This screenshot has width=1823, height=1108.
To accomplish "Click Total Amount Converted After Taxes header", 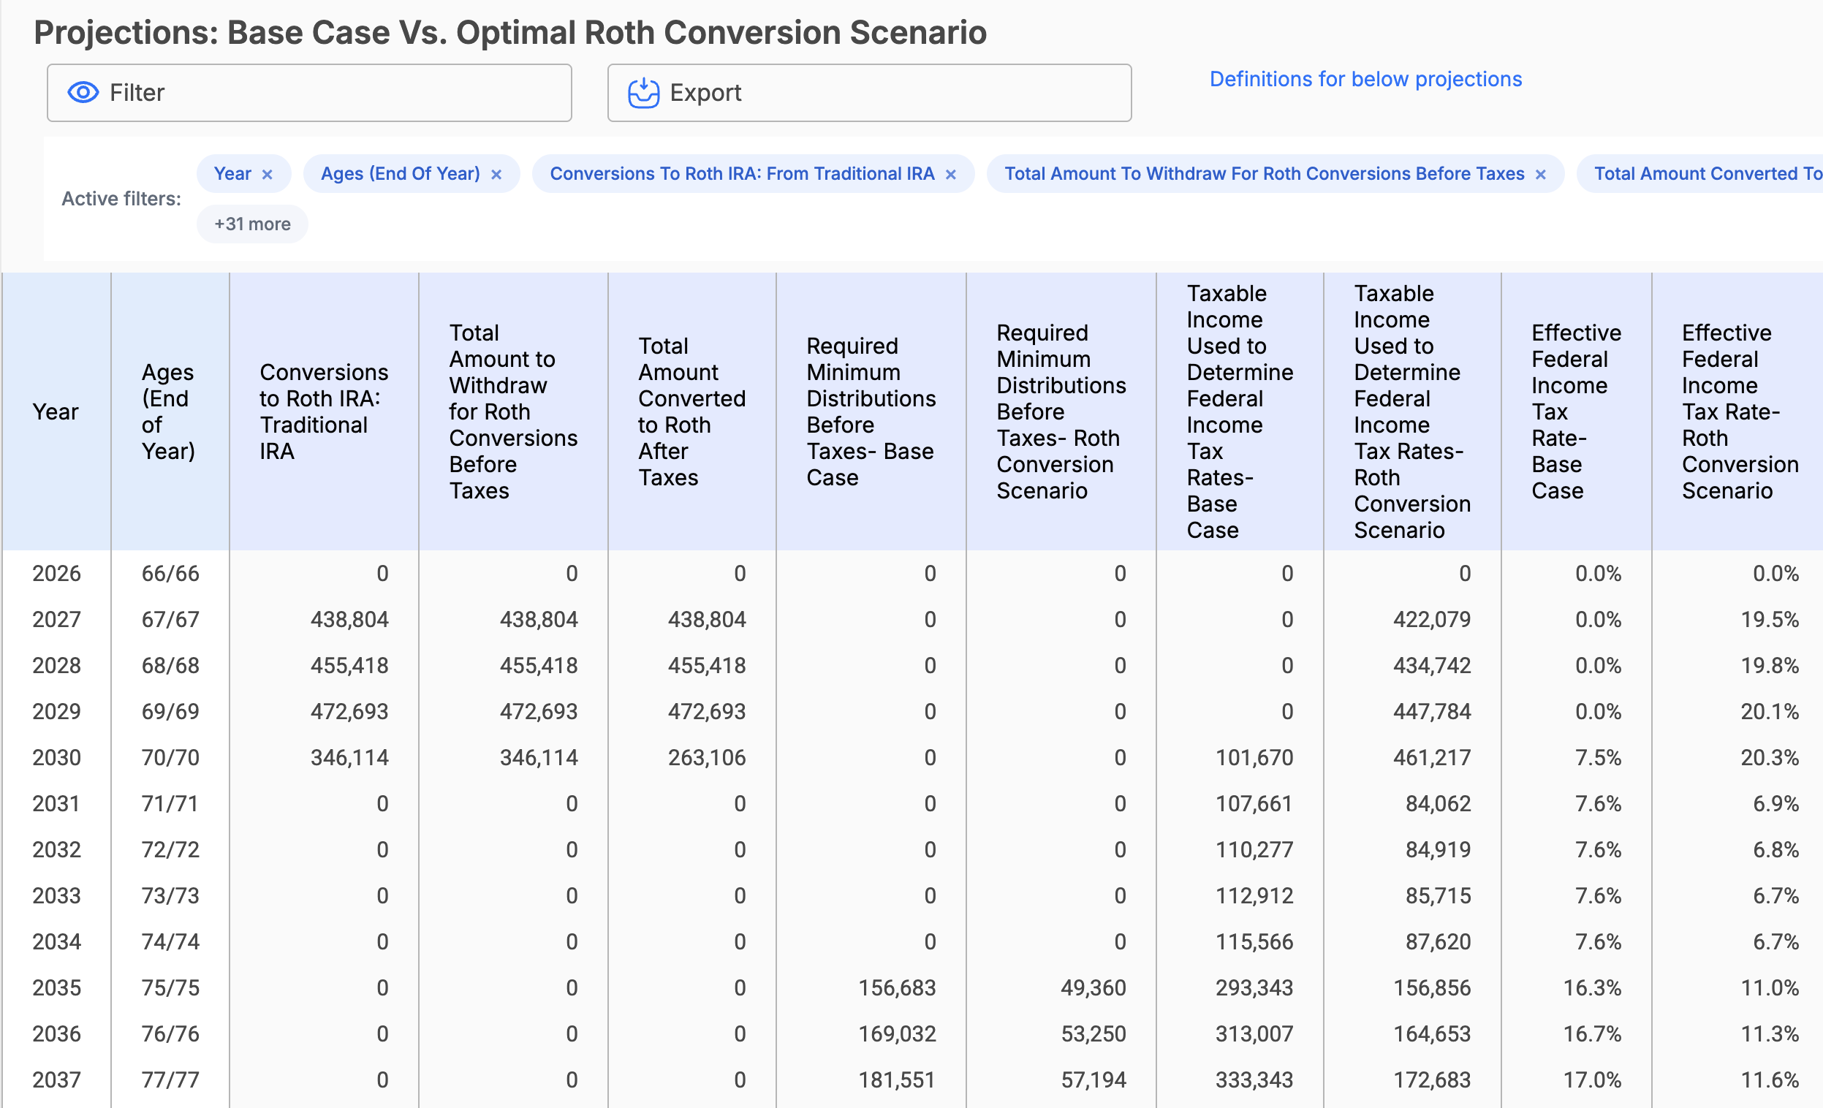I will 691,412.
